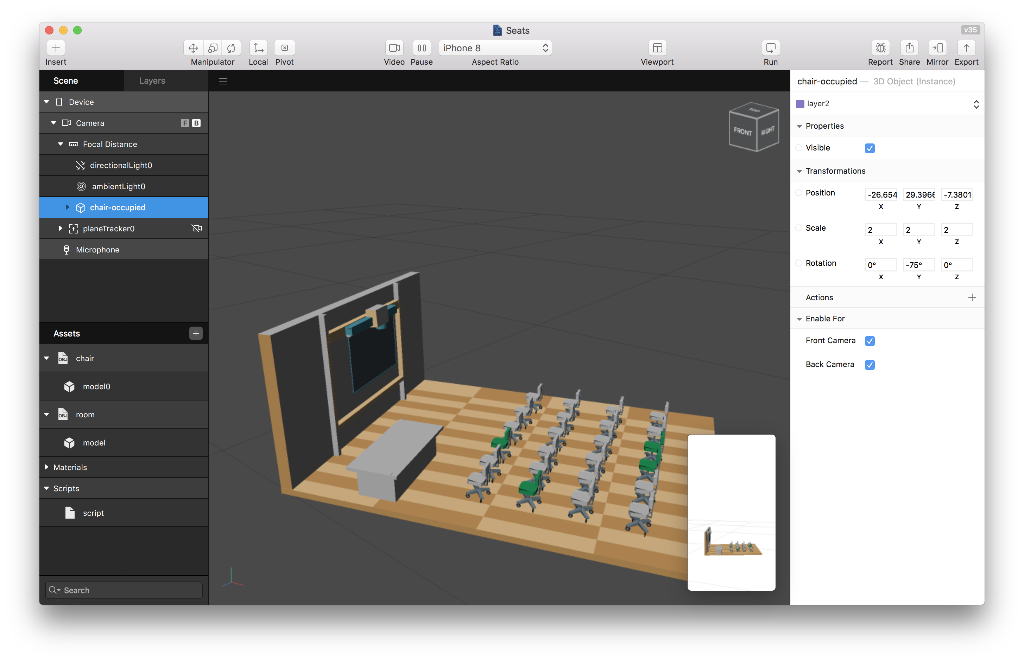Click the Pivot toolbar icon
The image size is (1024, 661).
[284, 48]
